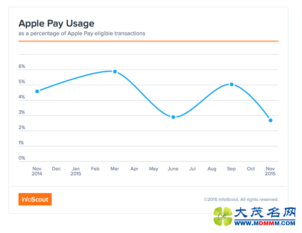Click the "0%" y-axis label
The width and height of the screenshot is (302, 233).
(x=22, y=158)
